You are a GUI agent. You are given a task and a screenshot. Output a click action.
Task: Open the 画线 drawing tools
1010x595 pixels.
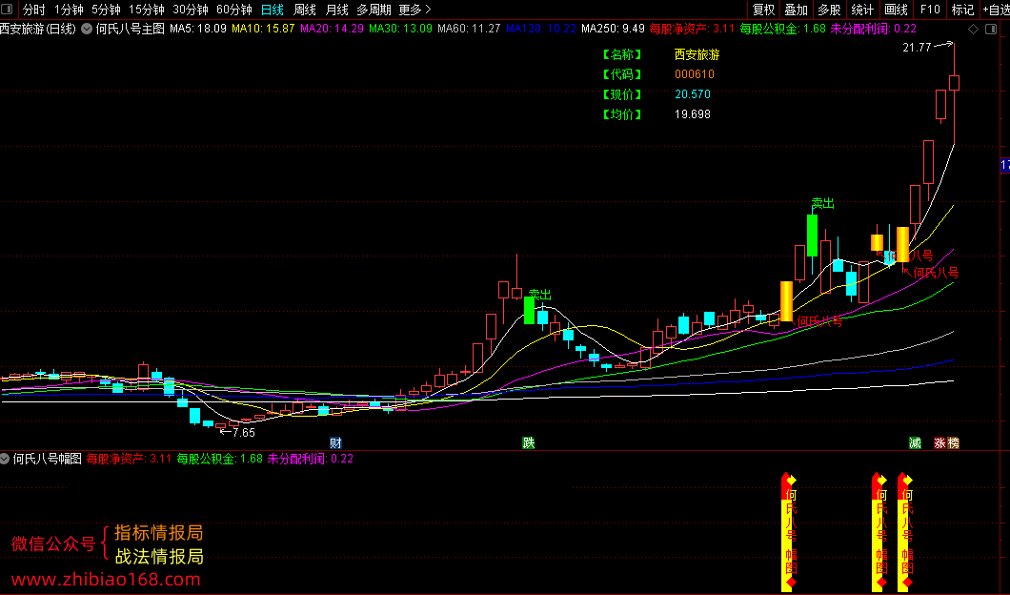[x=896, y=10]
